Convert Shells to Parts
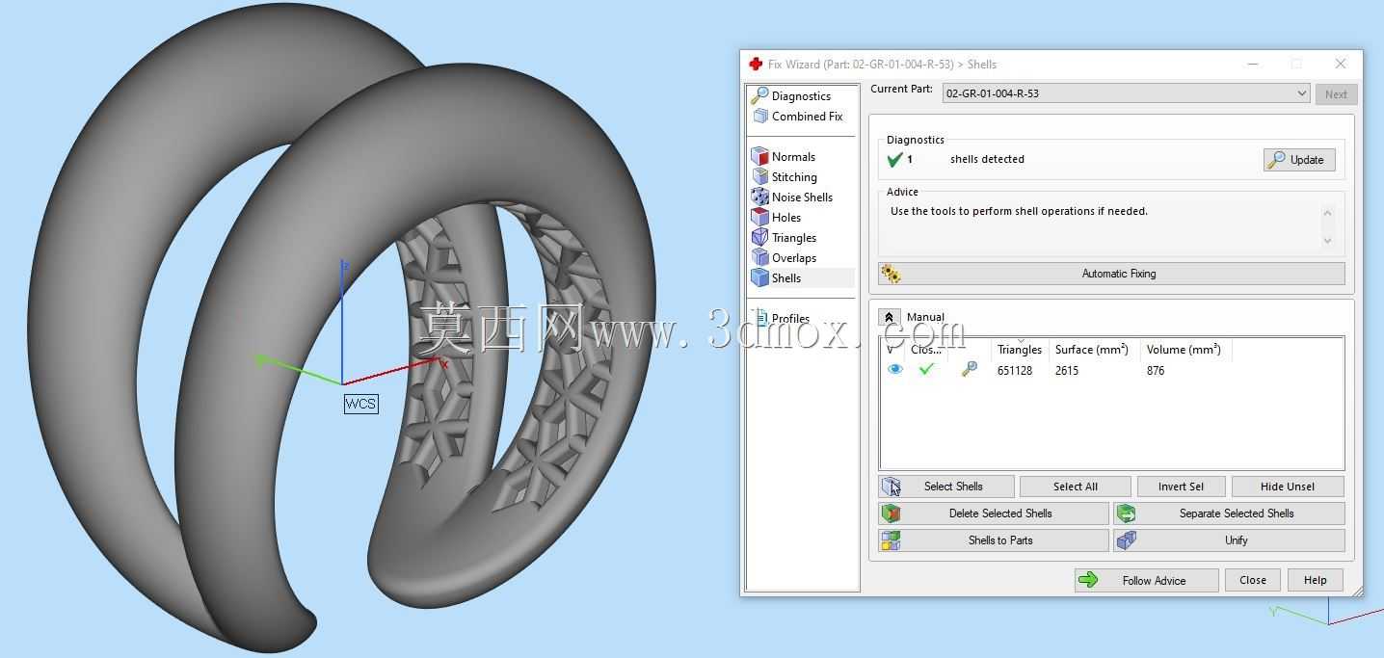The height and width of the screenshot is (658, 1384). (994, 540)
